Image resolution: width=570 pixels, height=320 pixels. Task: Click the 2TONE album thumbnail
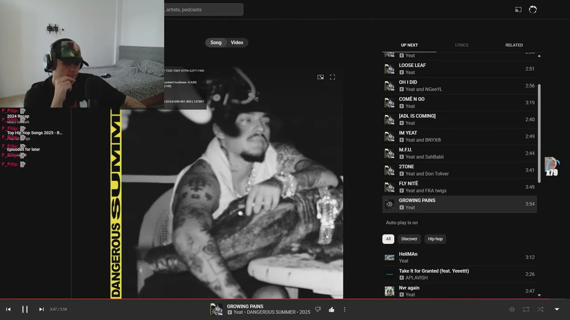click(x=390, y=170)
